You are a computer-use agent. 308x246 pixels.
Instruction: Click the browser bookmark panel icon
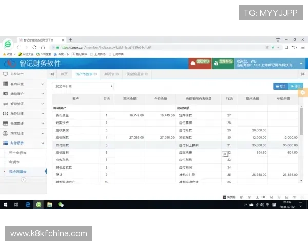pos(286,47)
